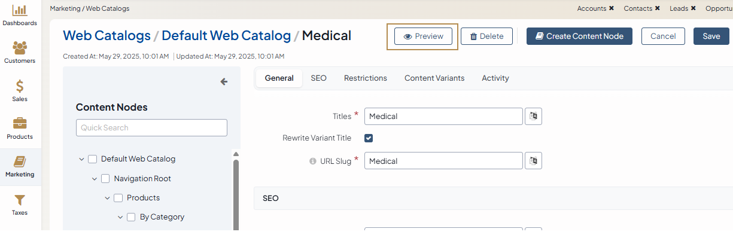Switch to the Content Variants tab
Image resolution: width=733 pixels, height=250 pixels.
[434, 78]
